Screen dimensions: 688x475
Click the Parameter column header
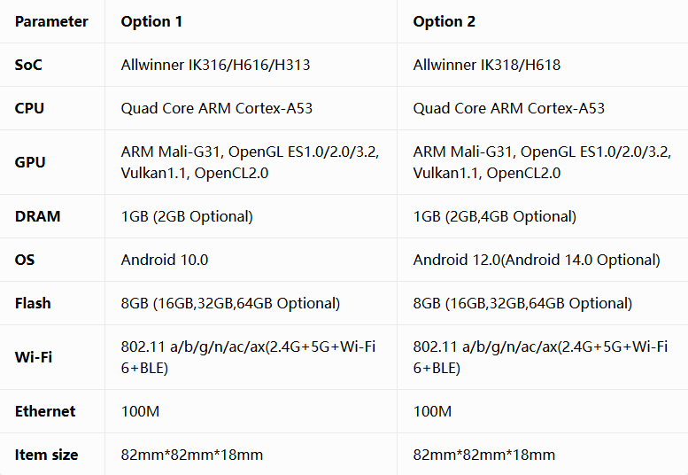point(51,21)
